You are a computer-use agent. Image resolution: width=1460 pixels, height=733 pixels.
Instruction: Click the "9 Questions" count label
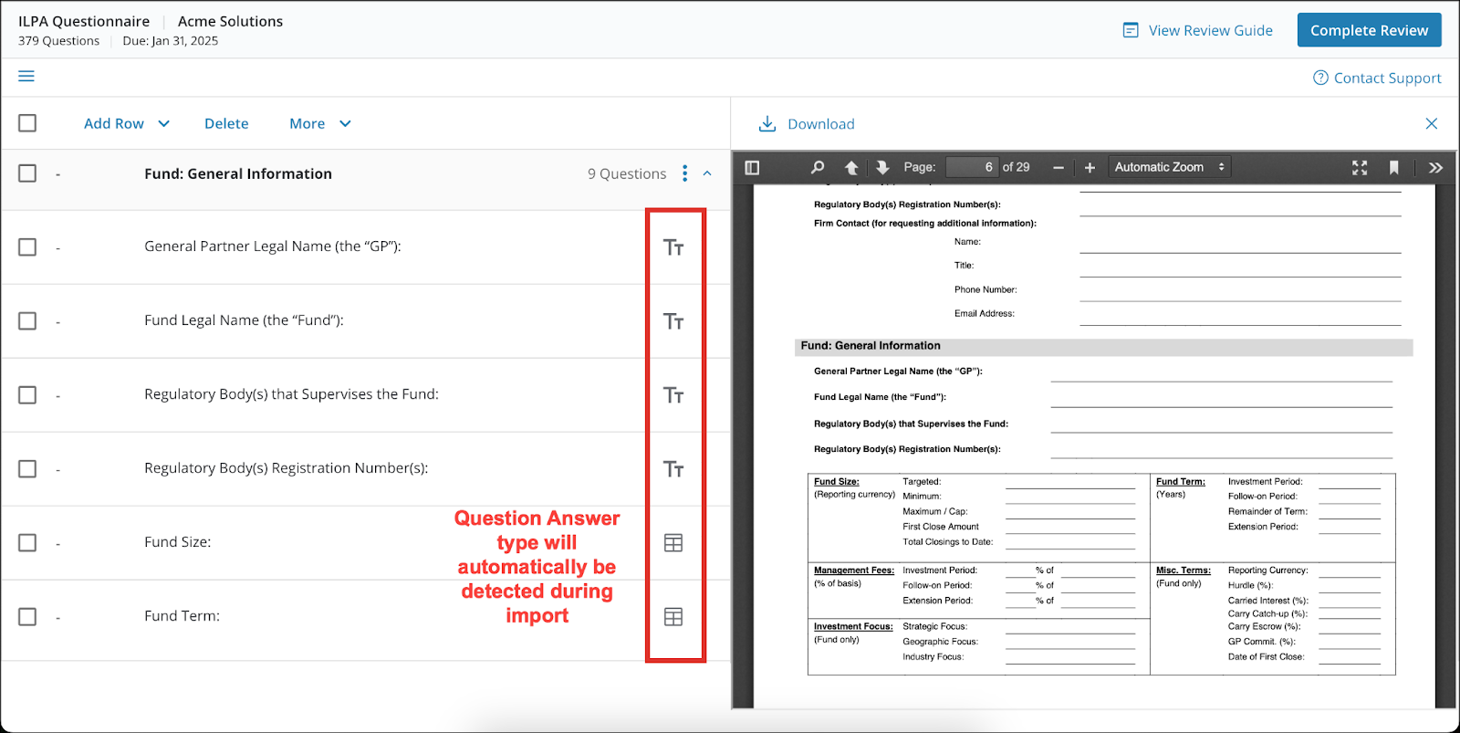coord(627,173)
